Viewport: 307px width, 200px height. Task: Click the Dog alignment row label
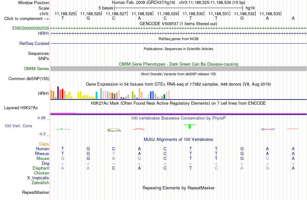click(x=46, y=163)
